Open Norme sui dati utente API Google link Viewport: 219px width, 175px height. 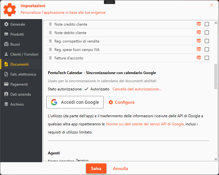[x=145, y=124]
